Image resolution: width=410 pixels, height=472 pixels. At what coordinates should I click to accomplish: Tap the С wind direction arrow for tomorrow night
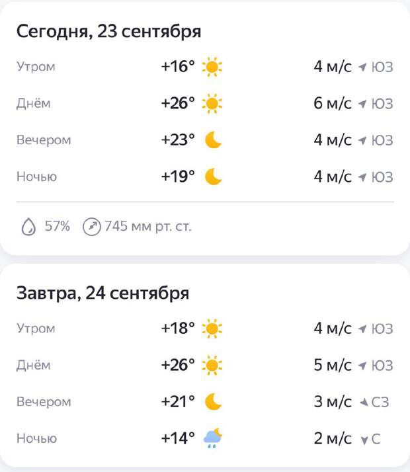coord(364,440)
